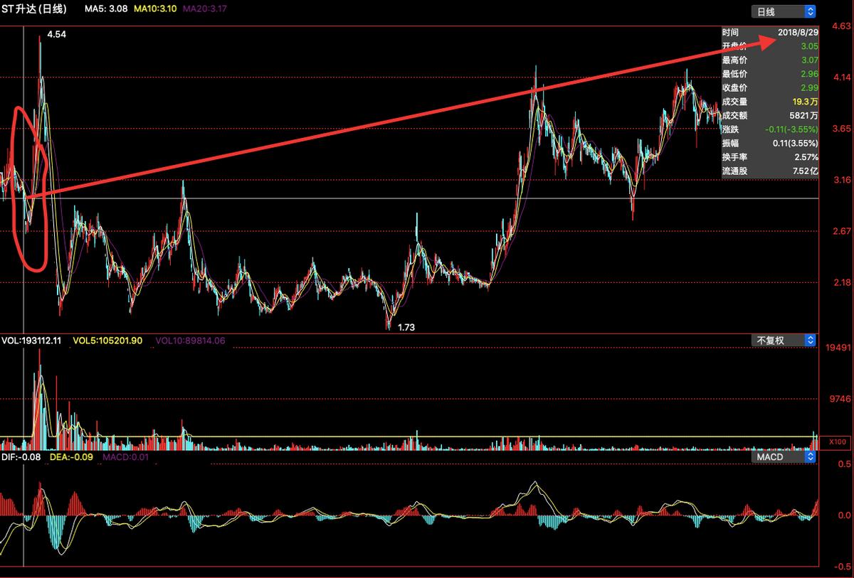Click the 3.16 price axis label
This screenshot has height=578, width=854.
point(840,180)
